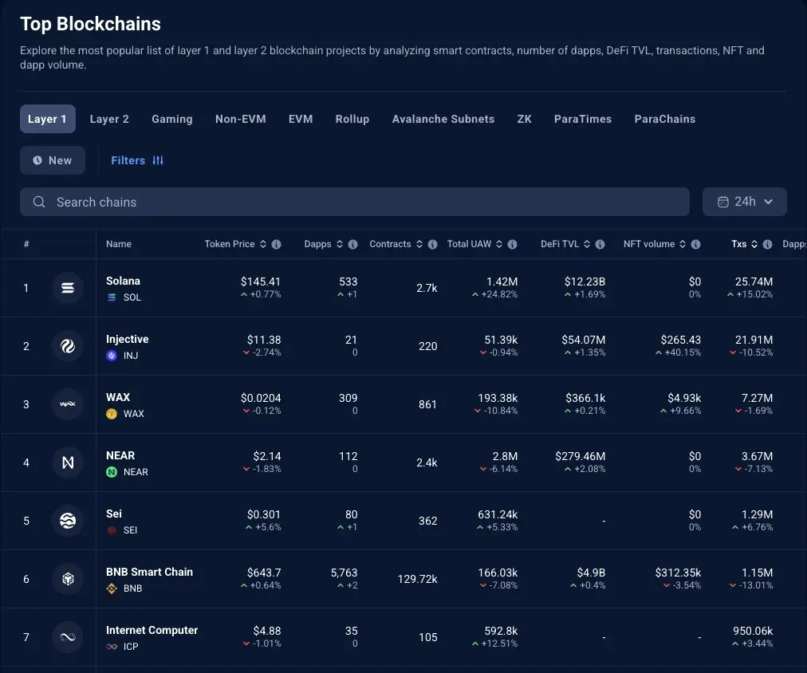The image size is (807, 673).
Task: Click the search magnifier icon
Action: [39, 202]
